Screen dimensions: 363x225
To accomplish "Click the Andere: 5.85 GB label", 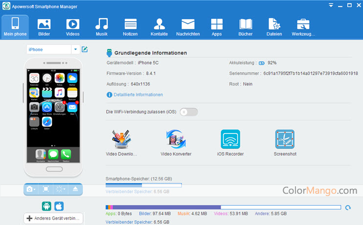I will 271,214.
